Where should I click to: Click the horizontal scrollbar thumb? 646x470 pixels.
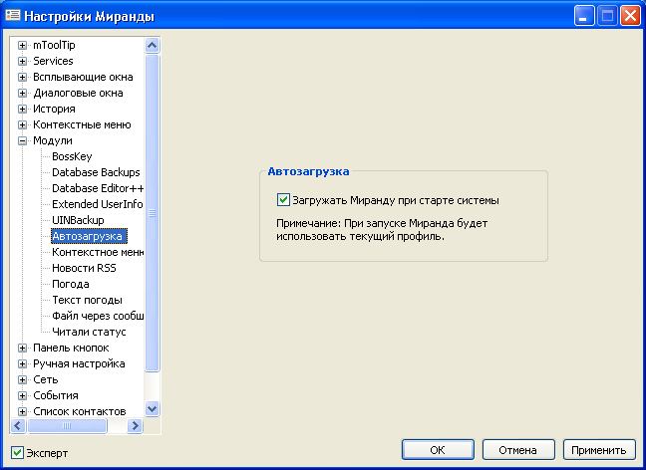(67, 425)
